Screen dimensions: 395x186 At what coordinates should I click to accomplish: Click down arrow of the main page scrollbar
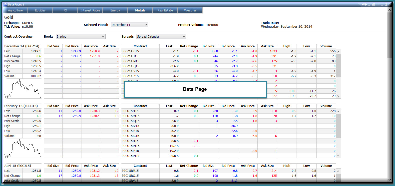pyautogui.click(x=390, y=180)
